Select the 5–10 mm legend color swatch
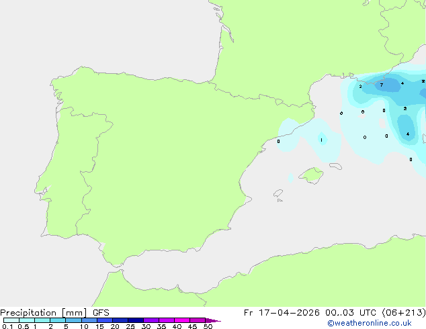426x329 pixels. tap(73, 320)
